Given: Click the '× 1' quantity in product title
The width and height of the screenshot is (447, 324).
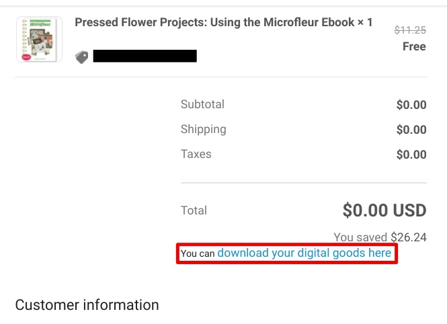Looking at the screenshot, I should coord(365,22).
